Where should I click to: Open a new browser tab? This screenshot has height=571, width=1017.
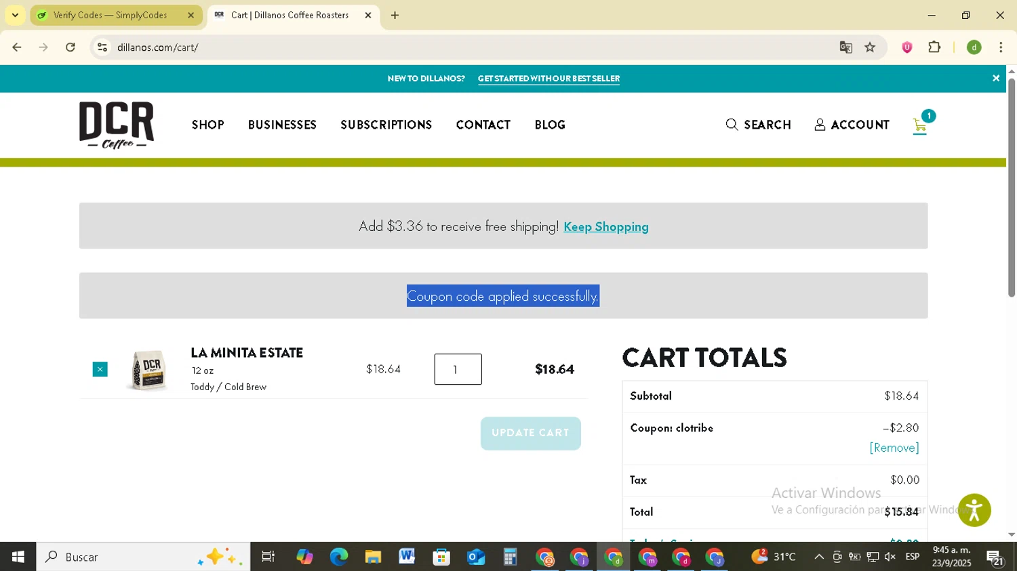pyautogui.click(x=395, y=15)
